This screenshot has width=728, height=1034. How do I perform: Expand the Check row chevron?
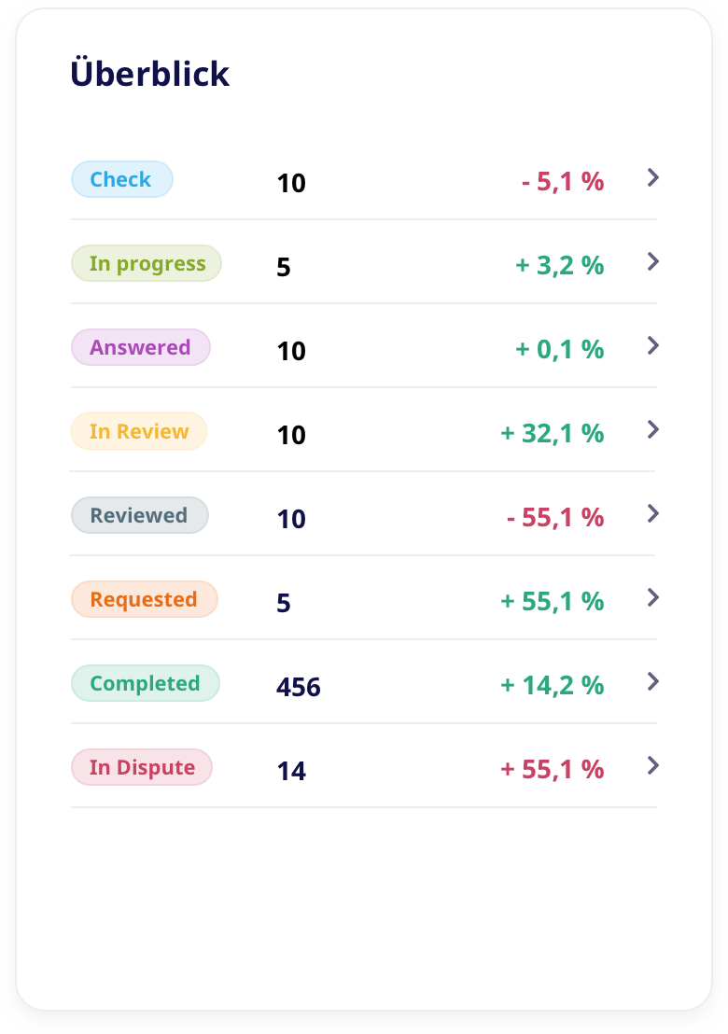[653, 177]
